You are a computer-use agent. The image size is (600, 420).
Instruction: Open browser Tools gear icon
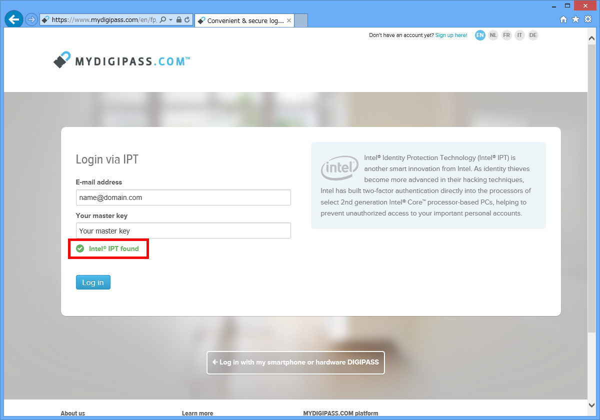588,19
